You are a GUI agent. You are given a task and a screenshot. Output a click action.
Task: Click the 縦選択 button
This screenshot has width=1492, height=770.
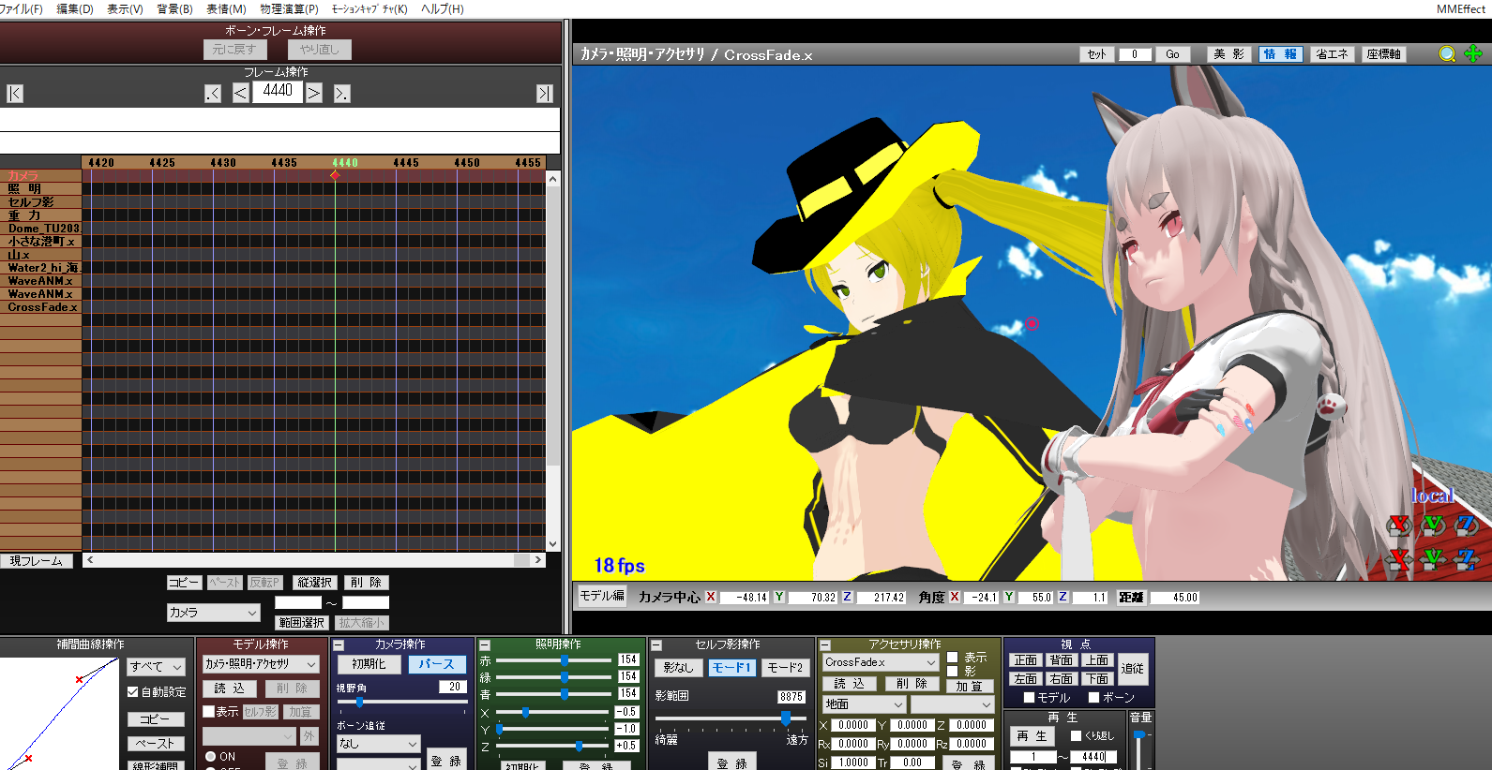point(314,583)
